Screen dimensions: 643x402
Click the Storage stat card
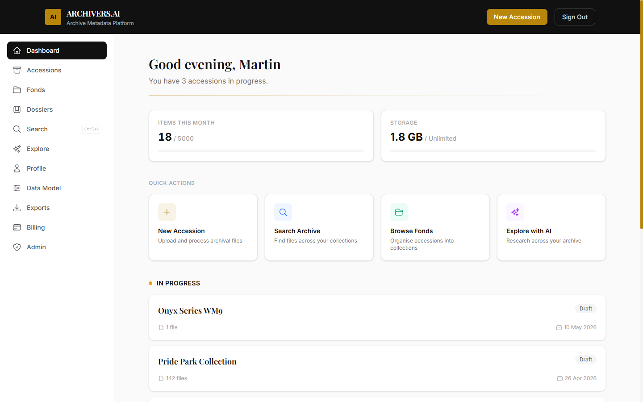tap(493, 136)
